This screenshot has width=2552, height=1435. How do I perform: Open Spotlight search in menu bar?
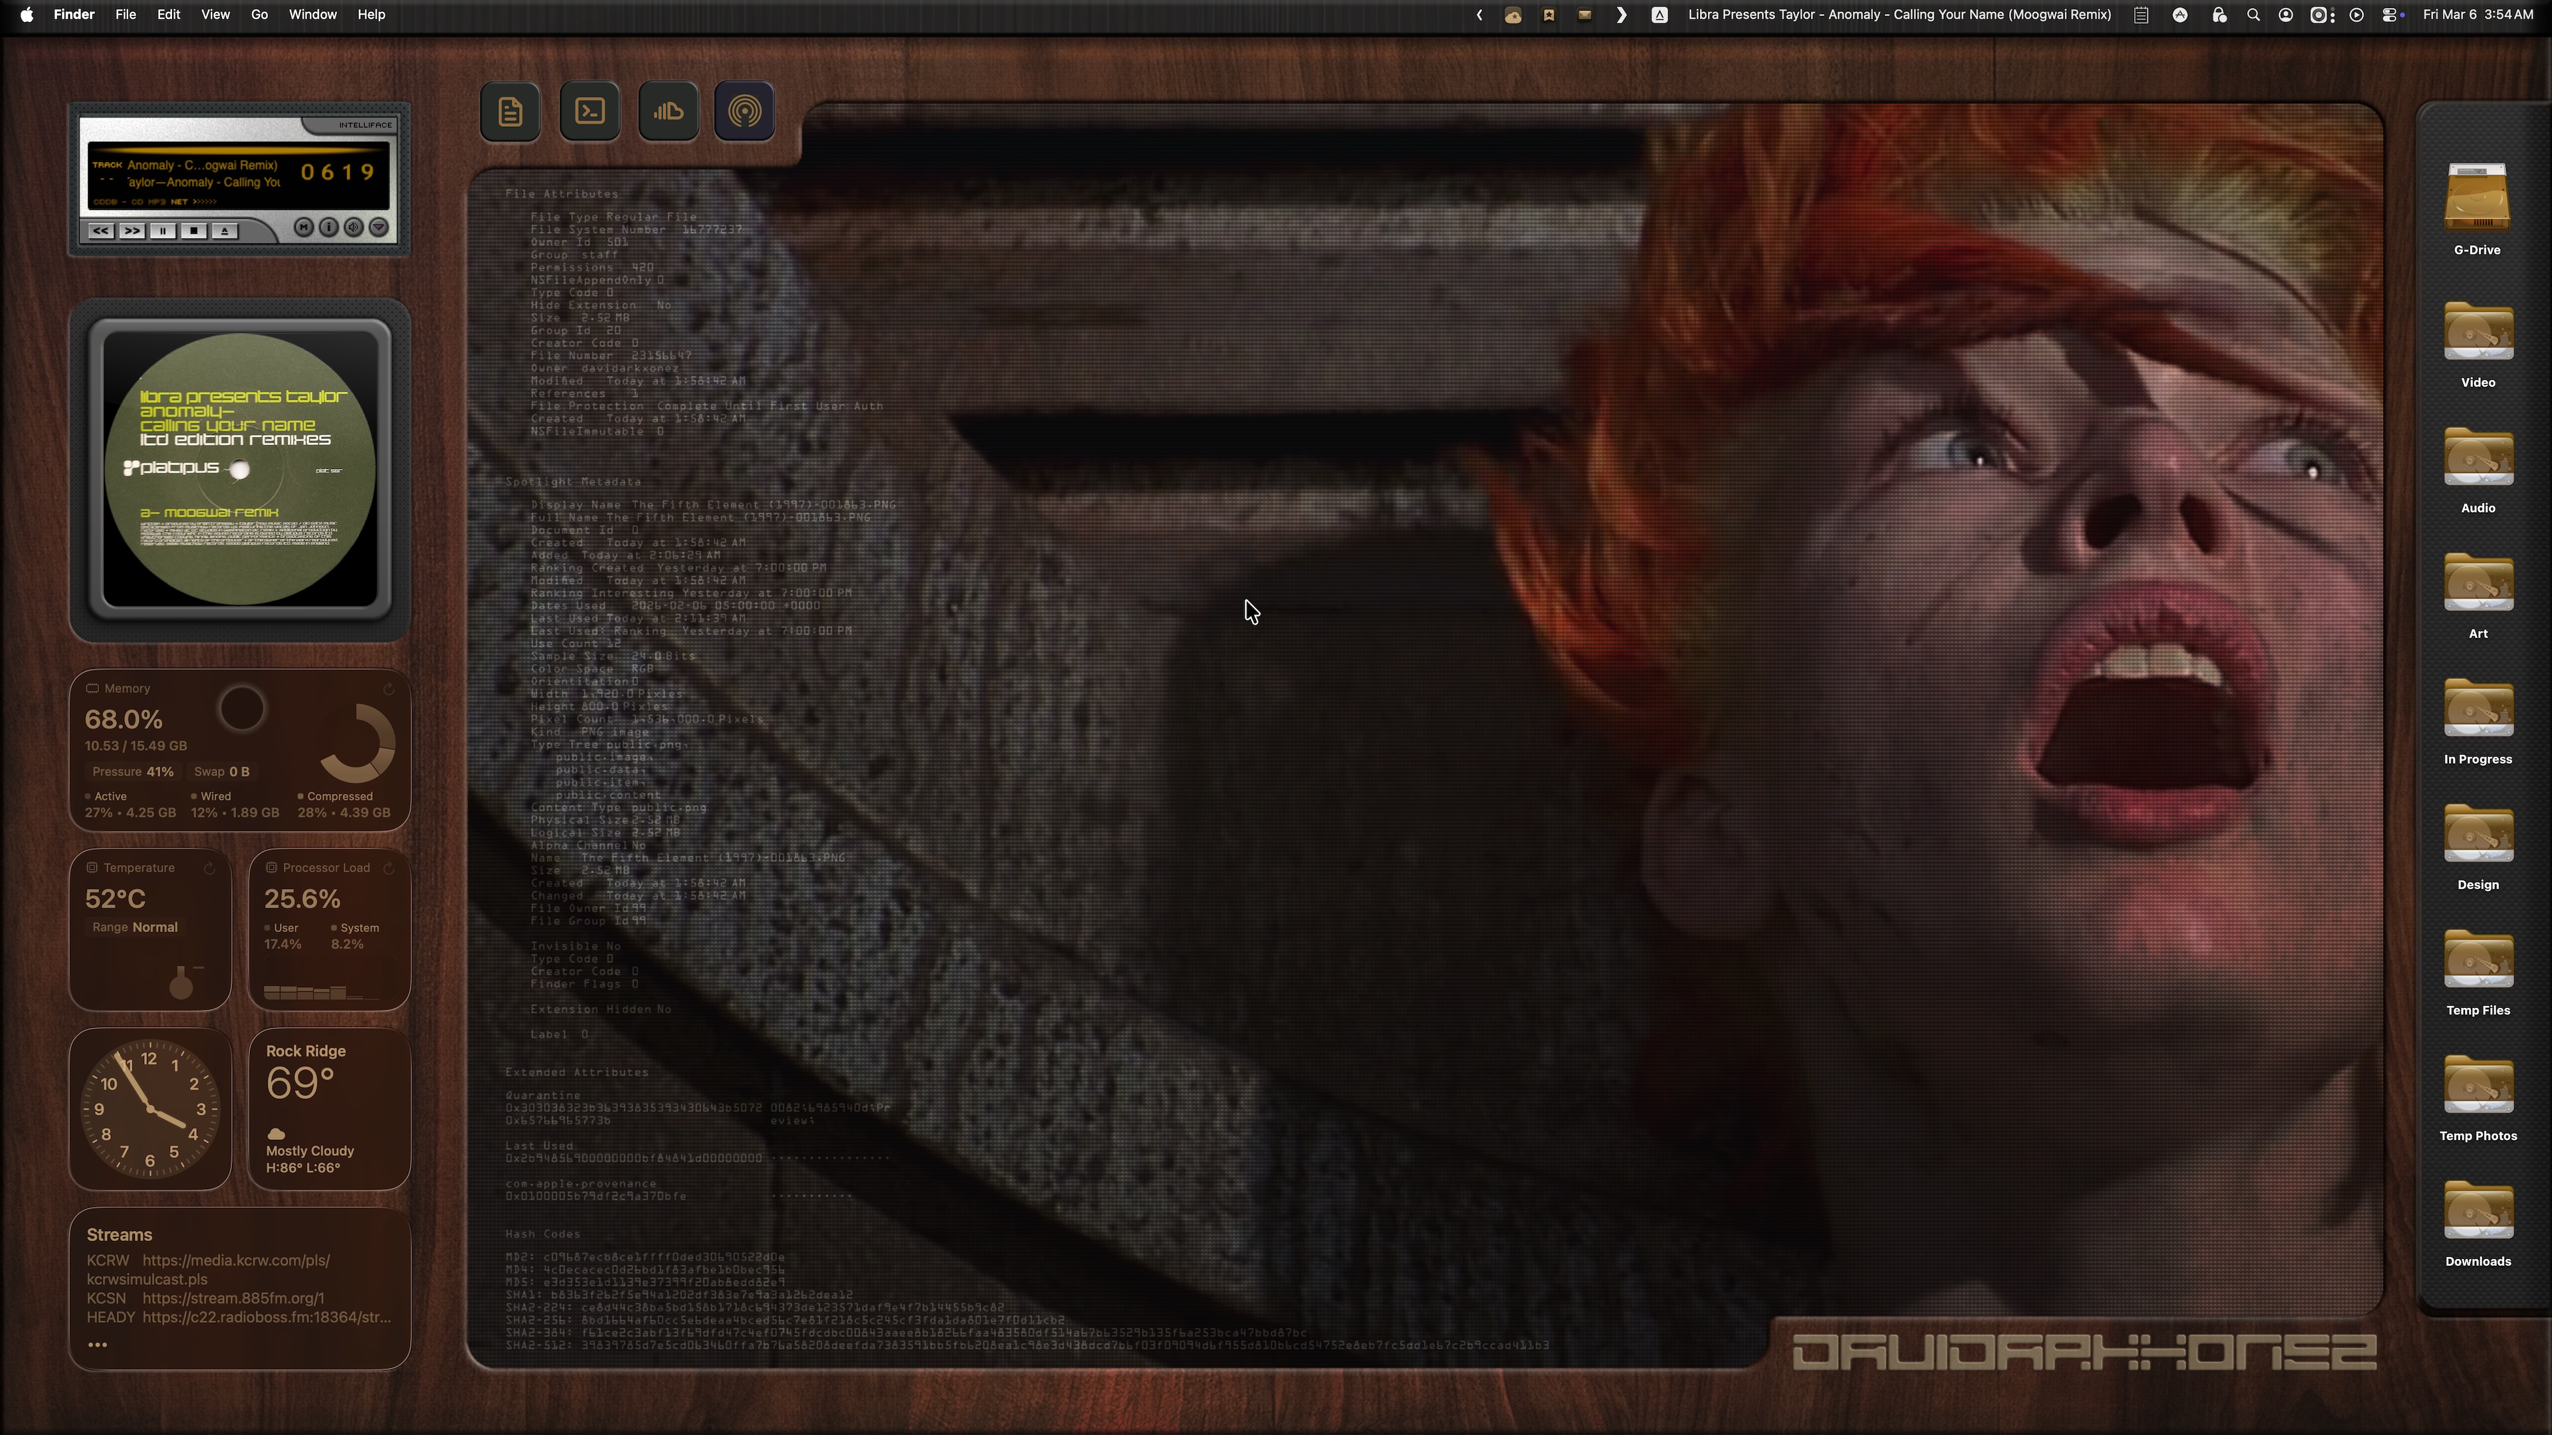[x=2253, y=15]
